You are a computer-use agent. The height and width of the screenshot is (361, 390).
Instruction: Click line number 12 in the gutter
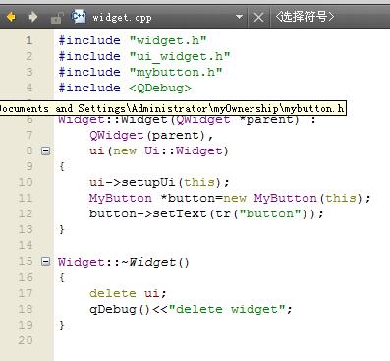[x=26, y=213]
